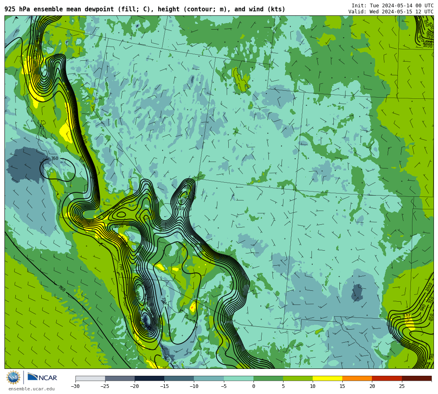Click the Valid: Wed 2024-05-15 12 UTC text
The height and width of the screenshot is (394, 438).
391,11
